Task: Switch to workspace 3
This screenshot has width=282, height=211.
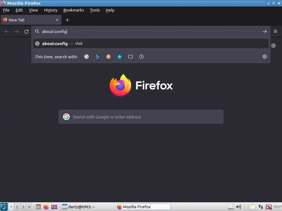Action: (23, 207)
